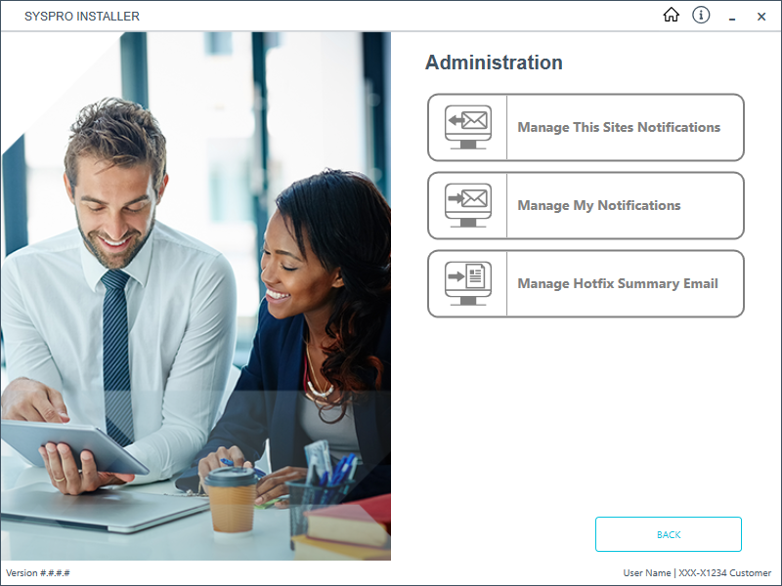Open Manage Hotfix Summary Email option
782x586 pixels.
tap(586, 283)
